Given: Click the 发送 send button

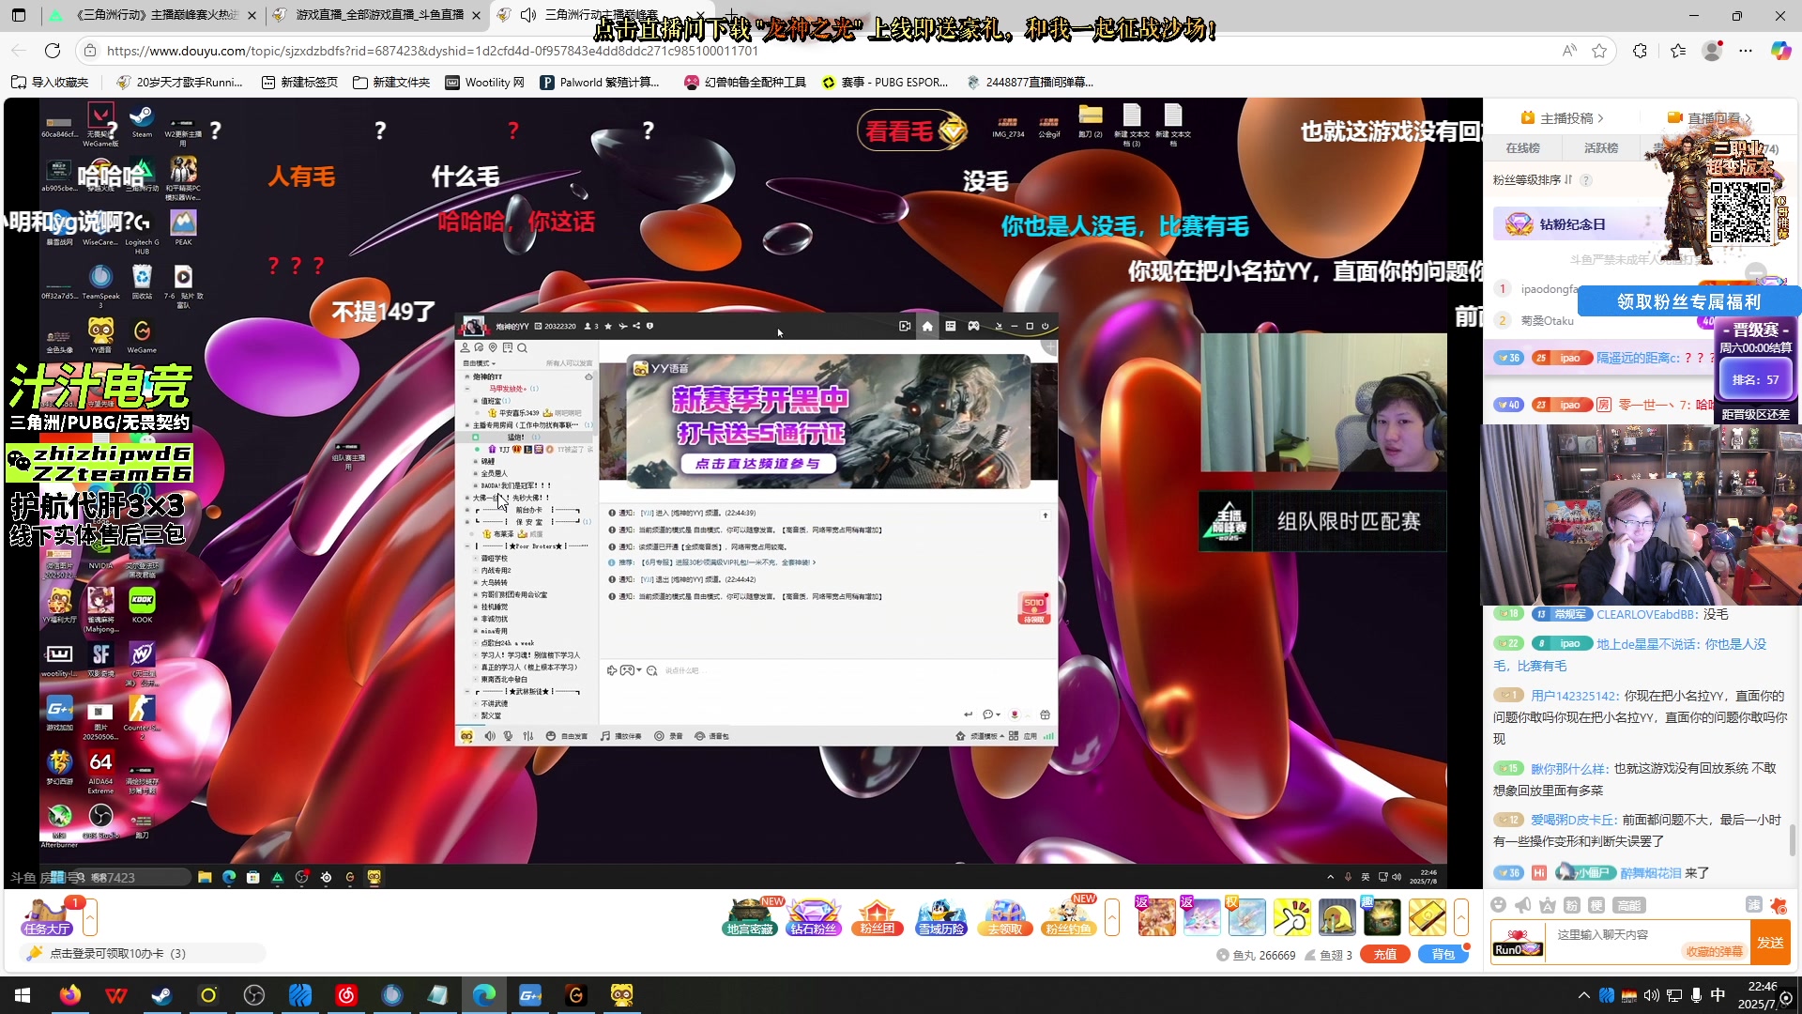Looking at the screenshot, I should (x=1770, y=943).
